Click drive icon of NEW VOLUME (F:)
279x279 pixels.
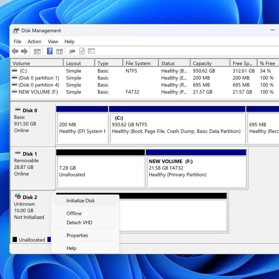(x=15, y=92)
